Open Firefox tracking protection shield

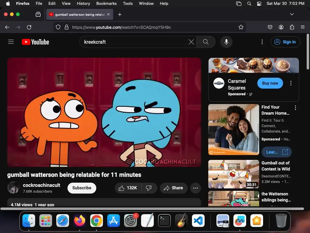(x=58, y=27)
